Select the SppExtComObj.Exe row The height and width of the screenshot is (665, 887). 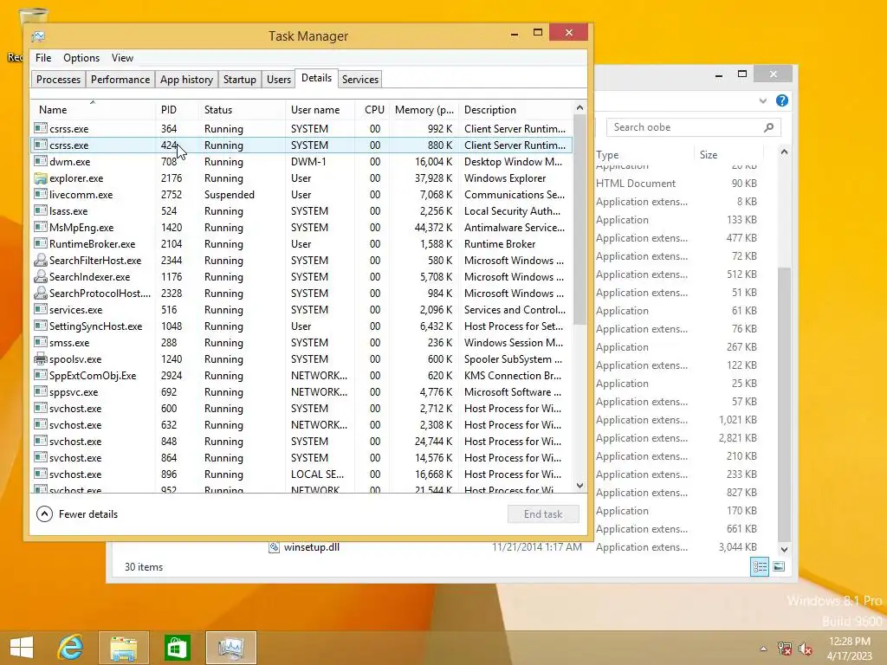click(x=301, y=376)
